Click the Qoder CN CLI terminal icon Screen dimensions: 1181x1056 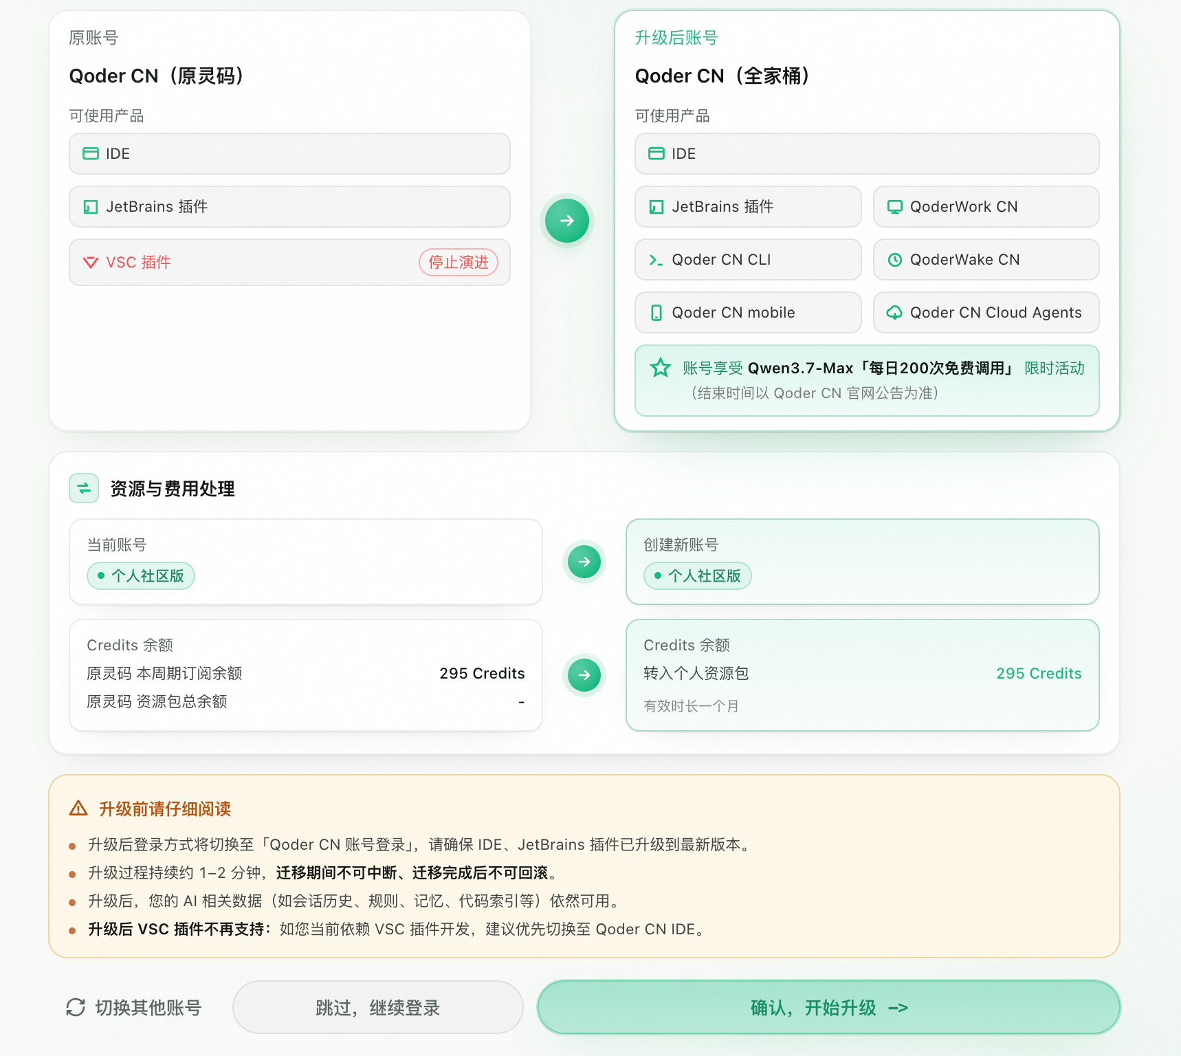[x=656, y=260]
